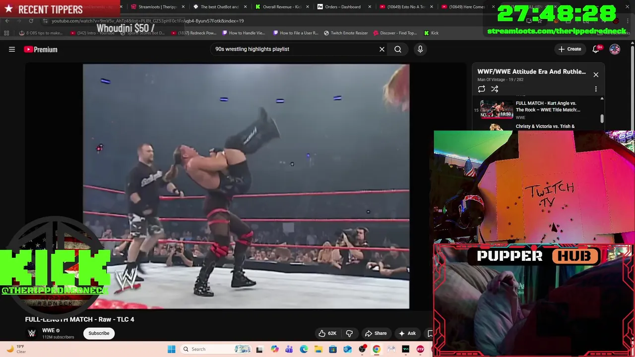Image resolution: width=635 pixels, height=357 pixels.
Task: Close the Orders – Dashboard tab
Action: (370, 7)
